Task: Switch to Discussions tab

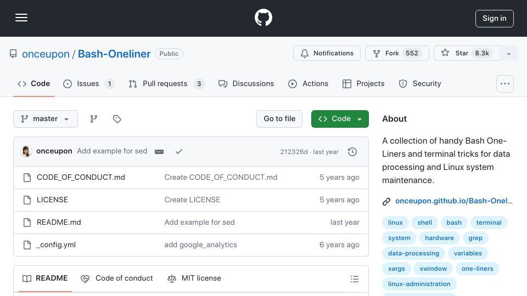Action: [x=246, y=83]
